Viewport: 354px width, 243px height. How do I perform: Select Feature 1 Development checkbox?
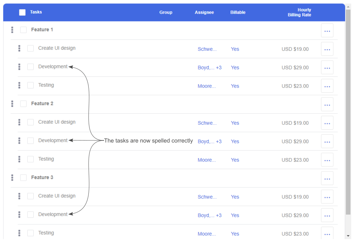31,67
